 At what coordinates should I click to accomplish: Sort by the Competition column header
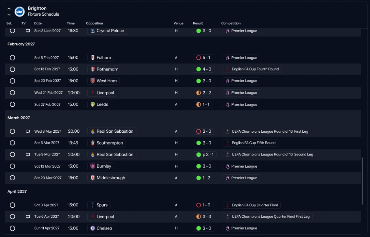(x=231, y=23)
